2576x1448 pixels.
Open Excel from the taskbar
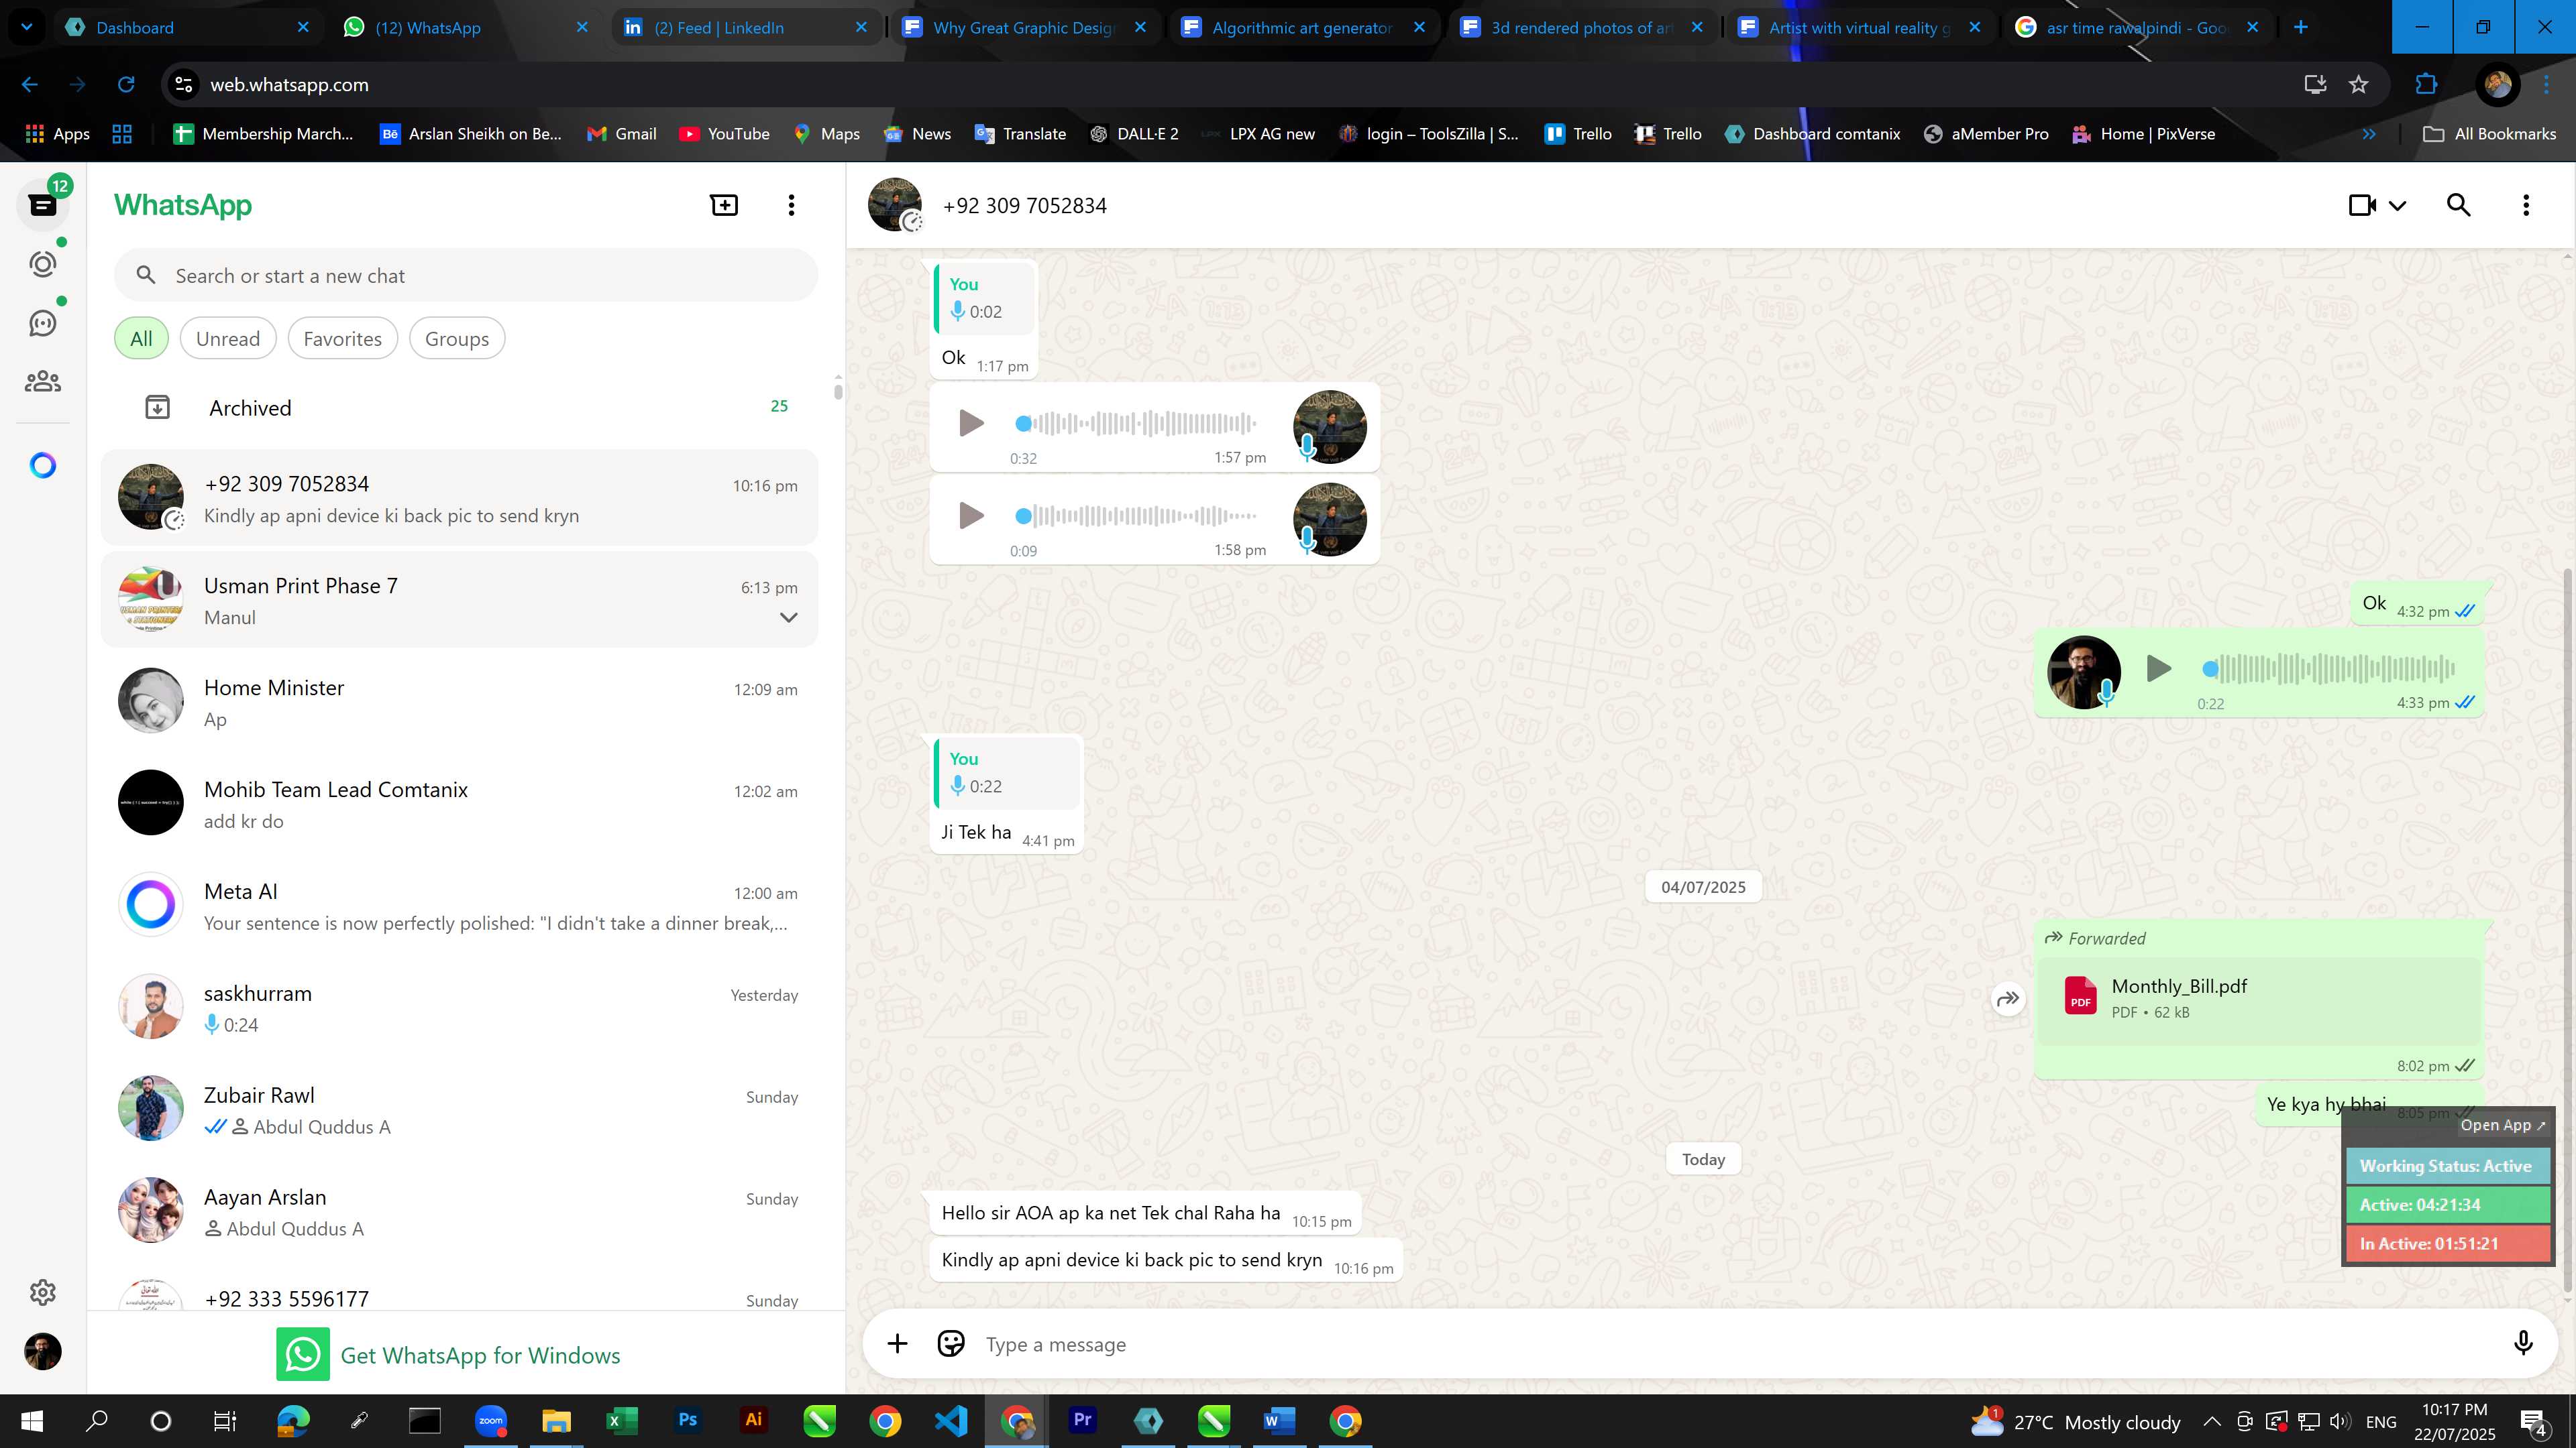(x=621, y=1420)
